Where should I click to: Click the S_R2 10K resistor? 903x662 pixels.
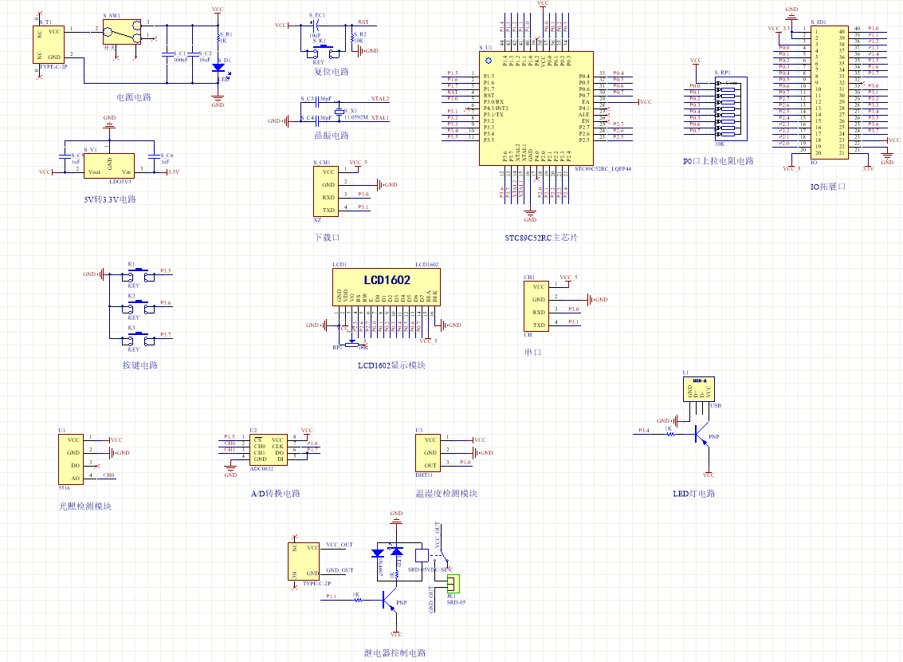(x=351, y=38)
